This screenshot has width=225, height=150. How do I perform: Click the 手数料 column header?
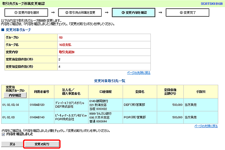click(x=201, y=92)
